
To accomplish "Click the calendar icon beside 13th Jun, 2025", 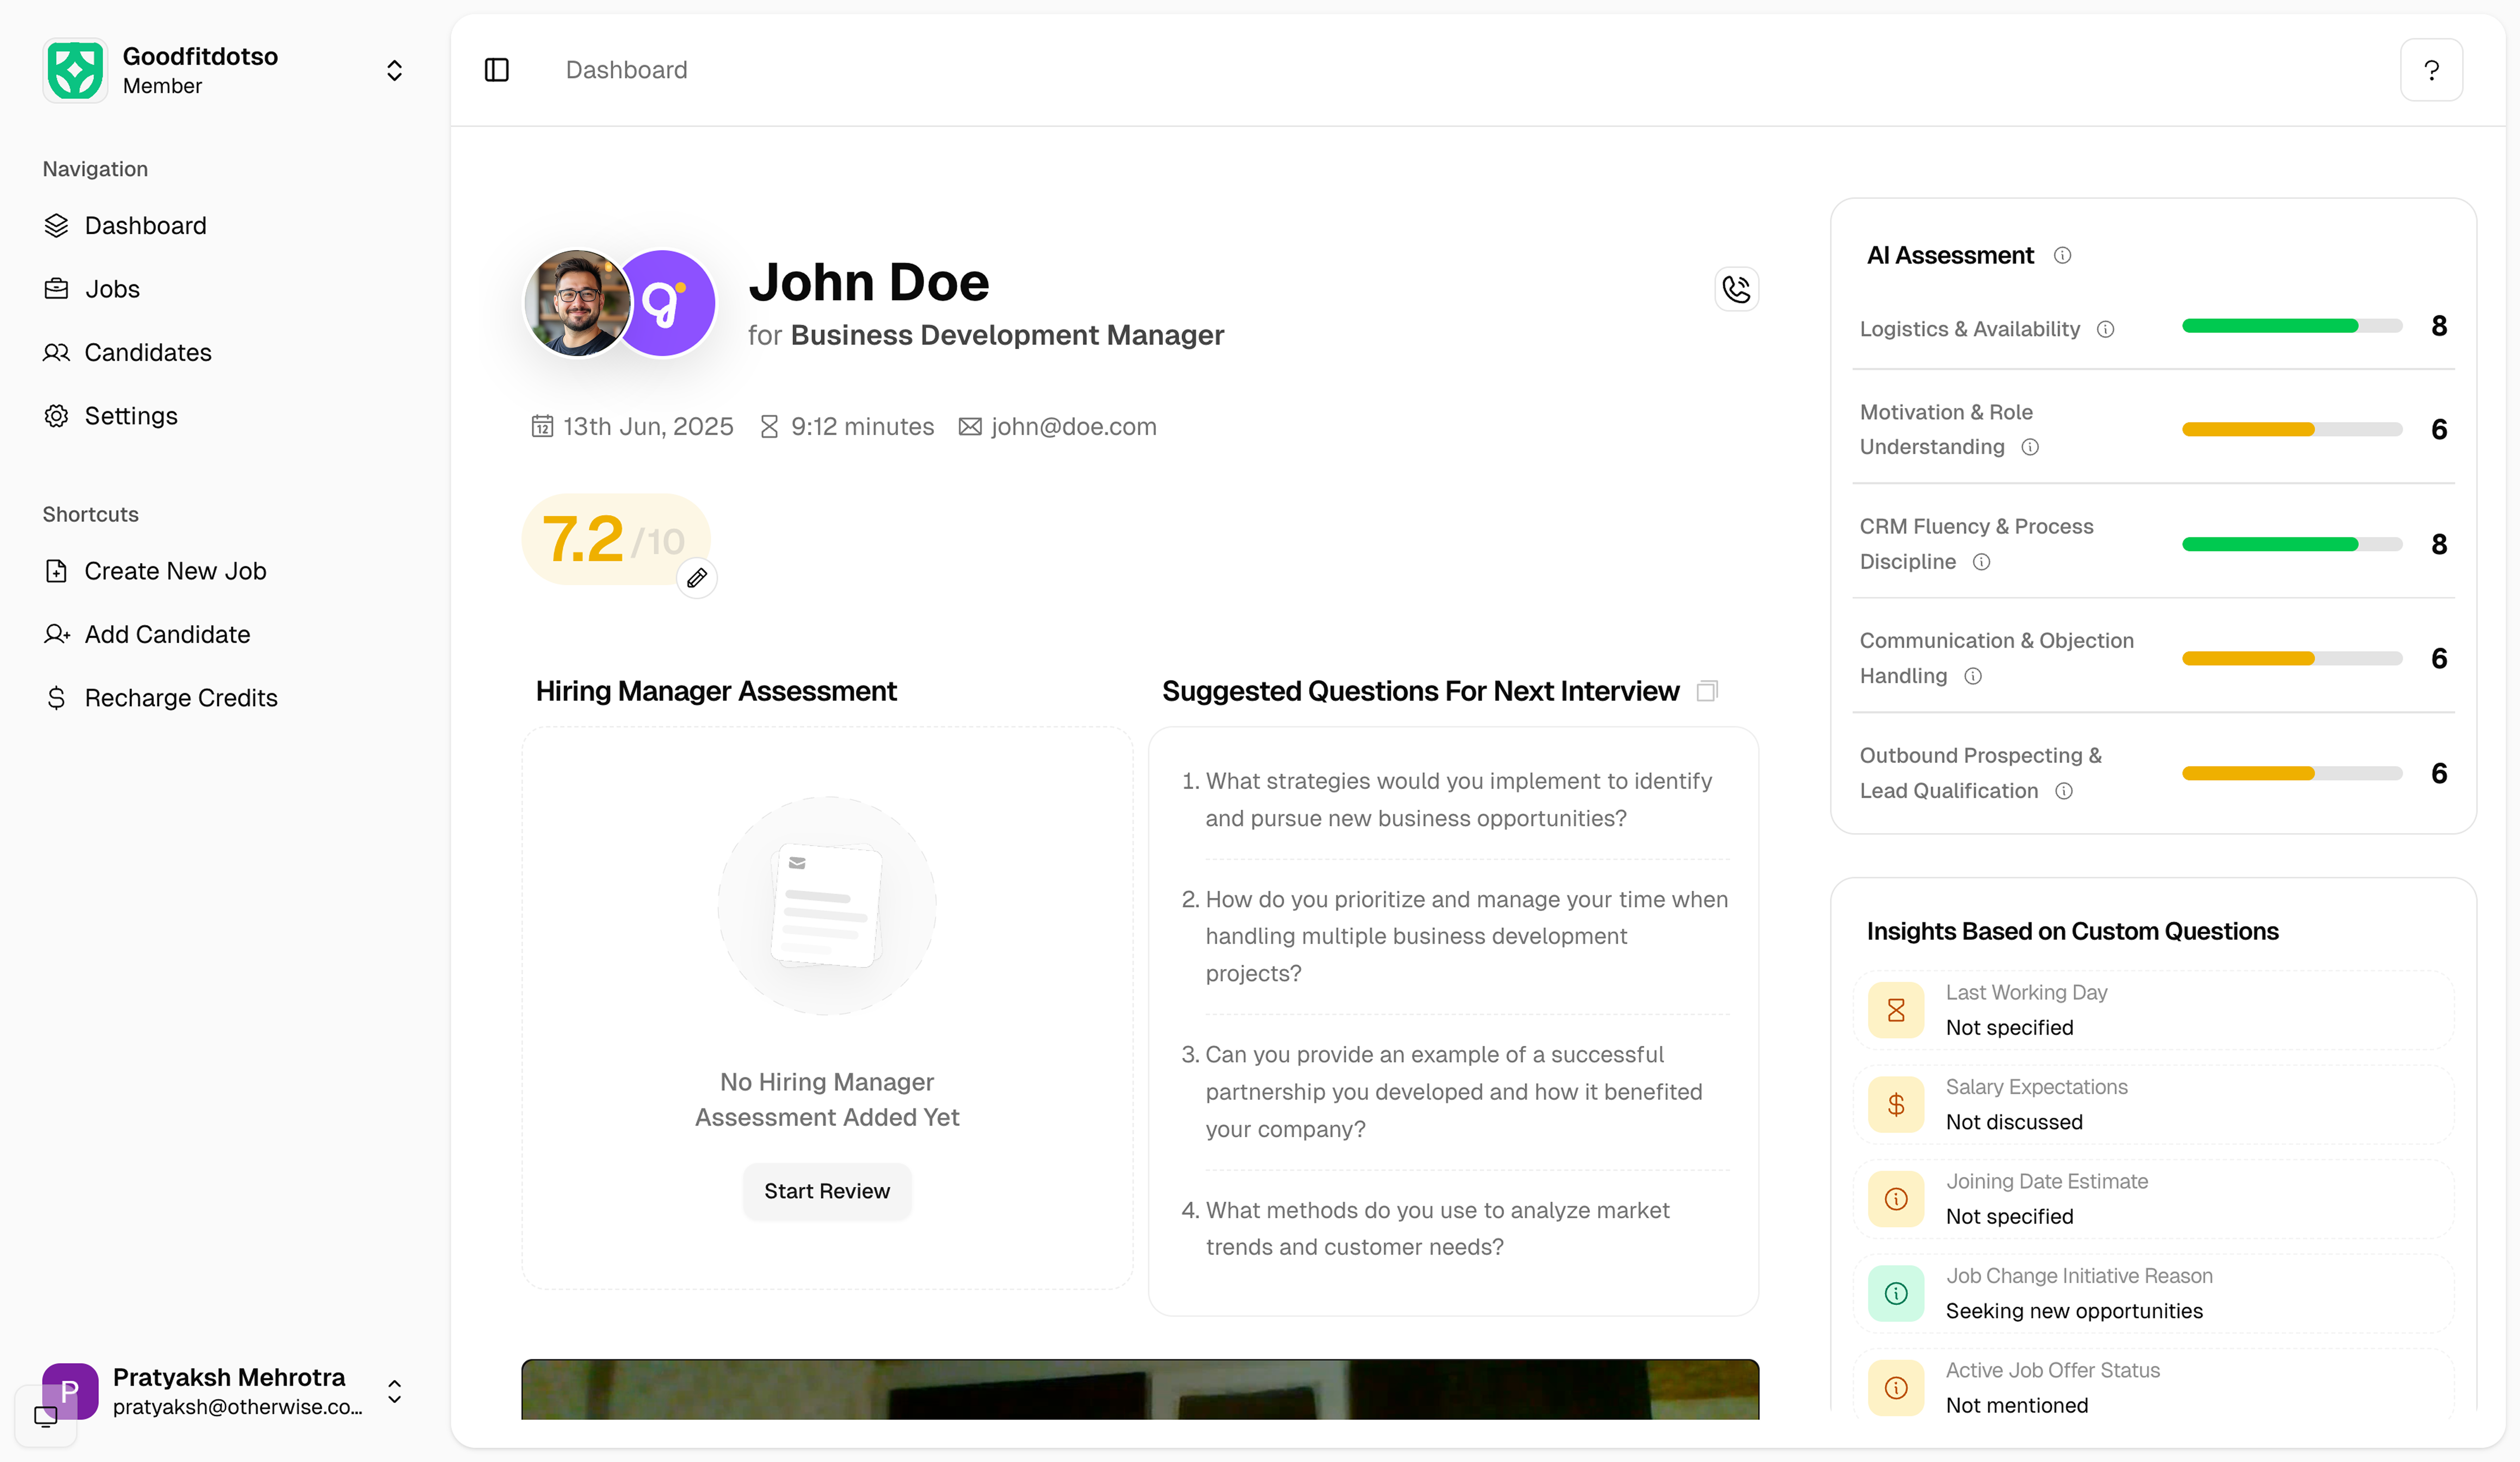I will tap(542, 427).
